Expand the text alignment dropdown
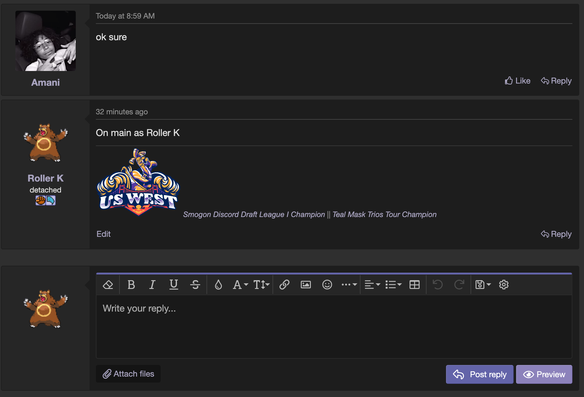This screenshot has height=397, width=584. [372, 285]
